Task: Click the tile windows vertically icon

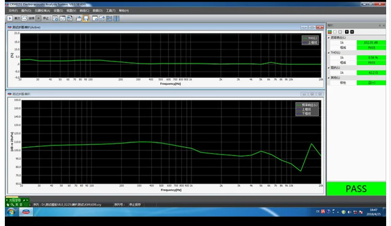Action: 116,18
